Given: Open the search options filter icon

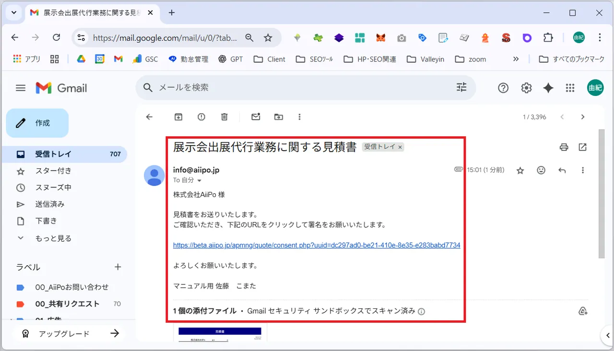Looking at the screenshot, I should tap(461, 88).
